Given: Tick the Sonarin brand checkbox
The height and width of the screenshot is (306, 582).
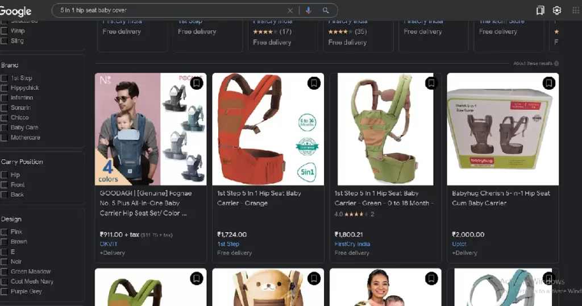Looking at the screenshot, I should [4, 107].
